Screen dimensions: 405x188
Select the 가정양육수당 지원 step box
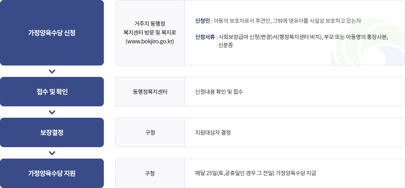pyautogui.click(x=52, y=173)
